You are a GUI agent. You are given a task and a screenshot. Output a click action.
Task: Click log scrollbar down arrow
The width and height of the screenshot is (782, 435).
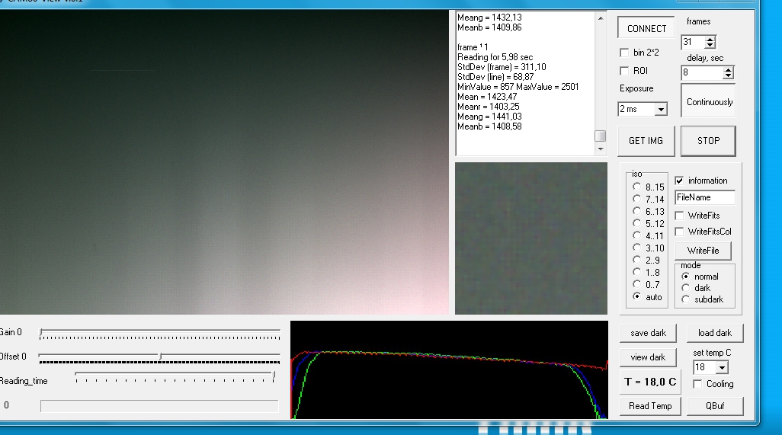click(601, 149)
